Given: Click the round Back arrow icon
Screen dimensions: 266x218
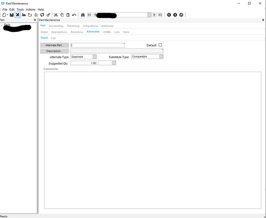Looking at the screenshot, I should 169,15.
